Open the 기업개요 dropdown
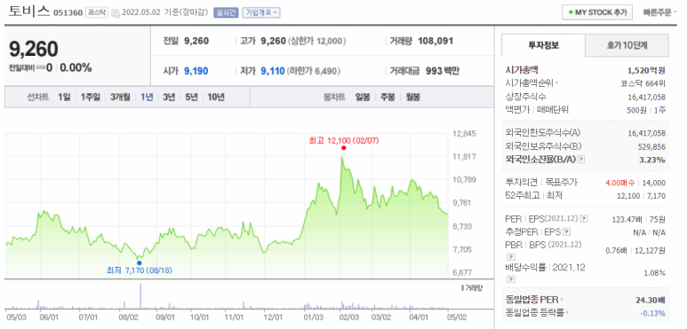Viewport: 687px width, 329px height. pyautogui.click(x=261, y=12)
